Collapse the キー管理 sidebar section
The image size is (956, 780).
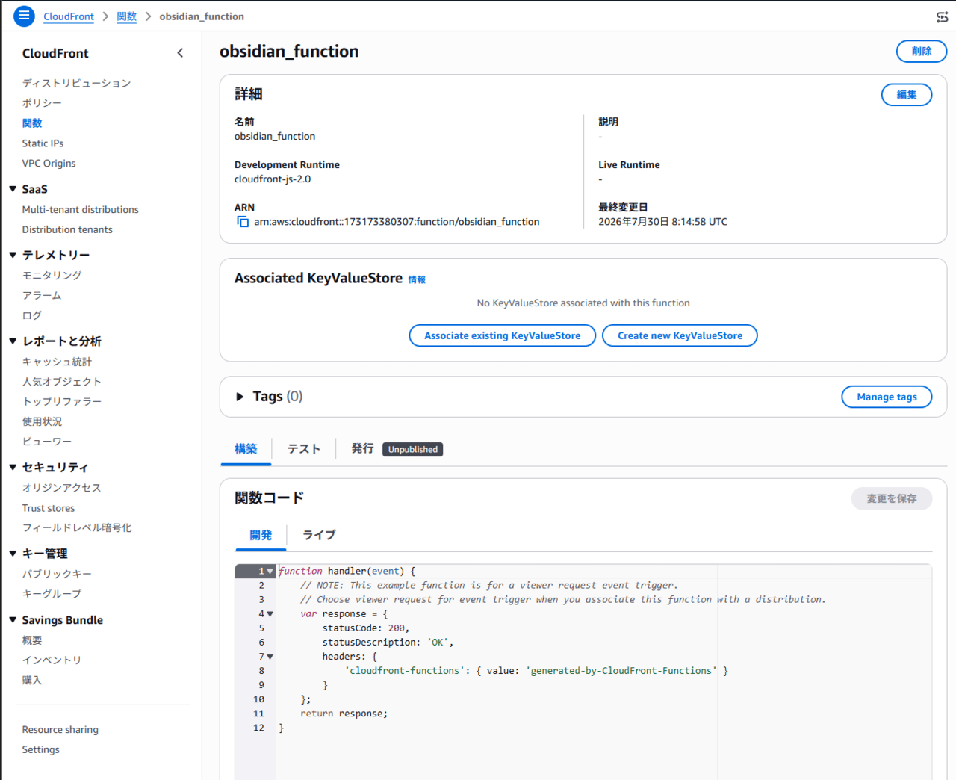(x=13, y=554)
